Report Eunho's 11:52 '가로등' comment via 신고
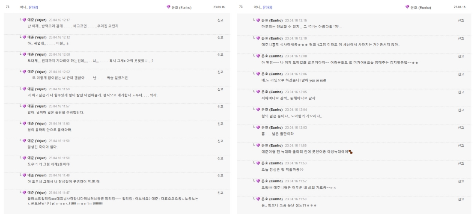Screen dimensions: 474x214 pyautogui.click(x=461, y=181)
